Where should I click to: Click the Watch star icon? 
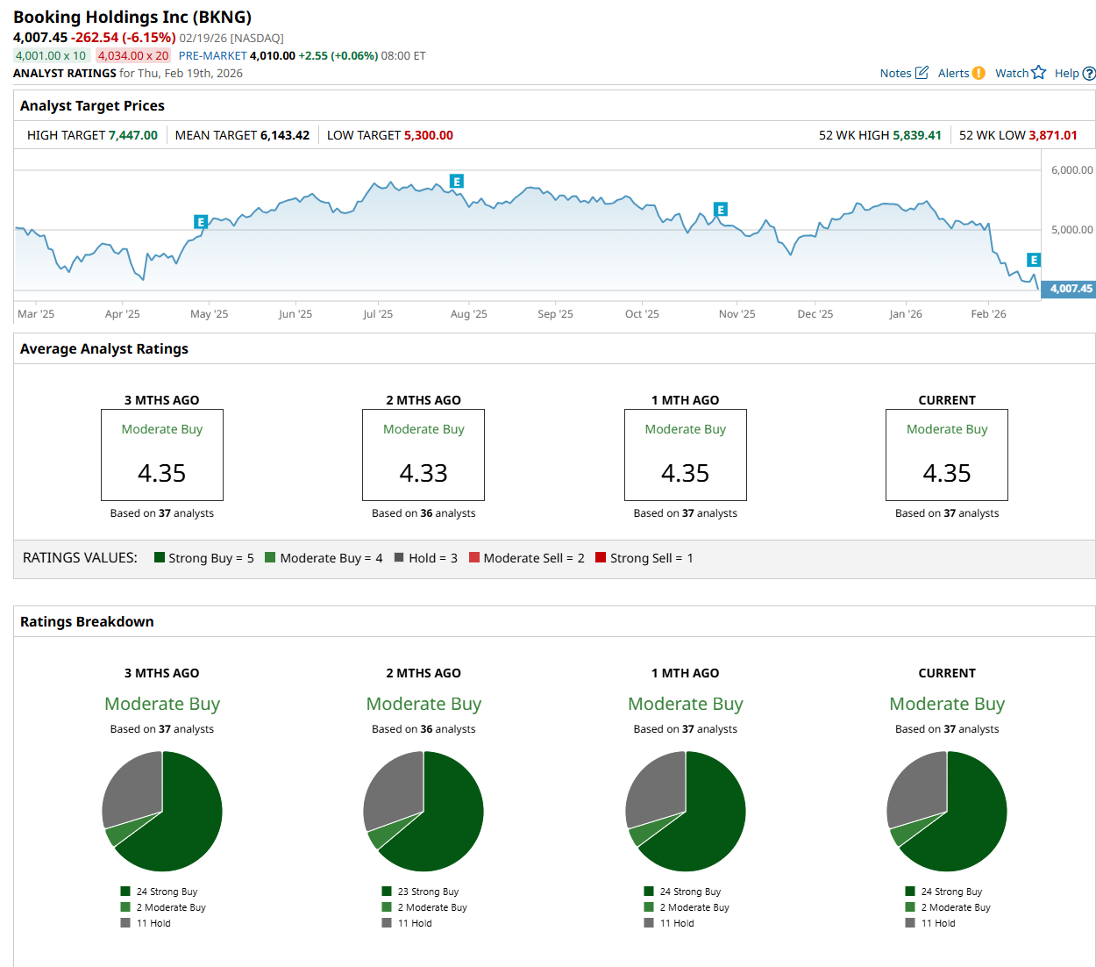(x=1039, y=72)
